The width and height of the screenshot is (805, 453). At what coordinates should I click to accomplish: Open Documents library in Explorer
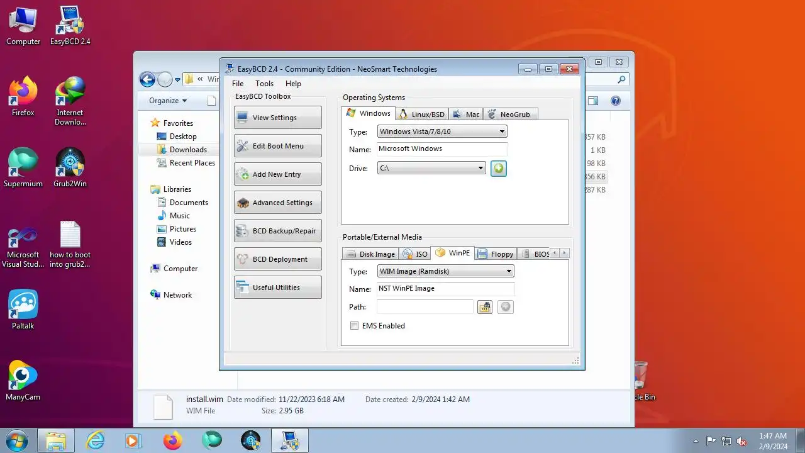189,203
